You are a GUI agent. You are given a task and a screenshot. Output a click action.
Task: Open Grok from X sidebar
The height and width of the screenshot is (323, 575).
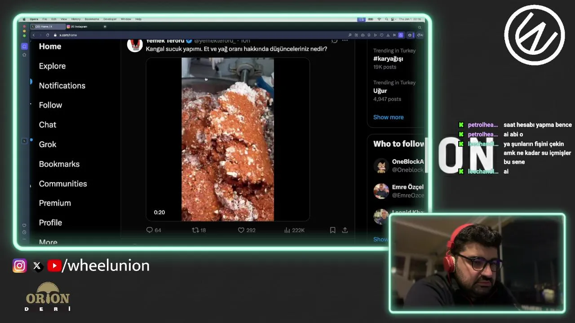point(48,144)
